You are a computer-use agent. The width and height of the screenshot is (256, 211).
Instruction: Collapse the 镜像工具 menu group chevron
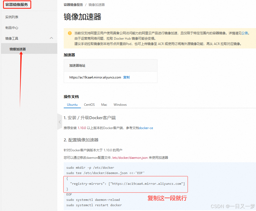coord(51,38)
